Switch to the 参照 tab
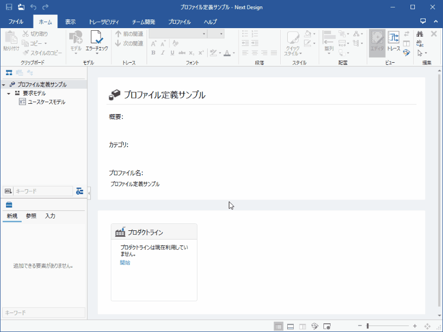This screenshot has width=443, height=332. (31, 216)
